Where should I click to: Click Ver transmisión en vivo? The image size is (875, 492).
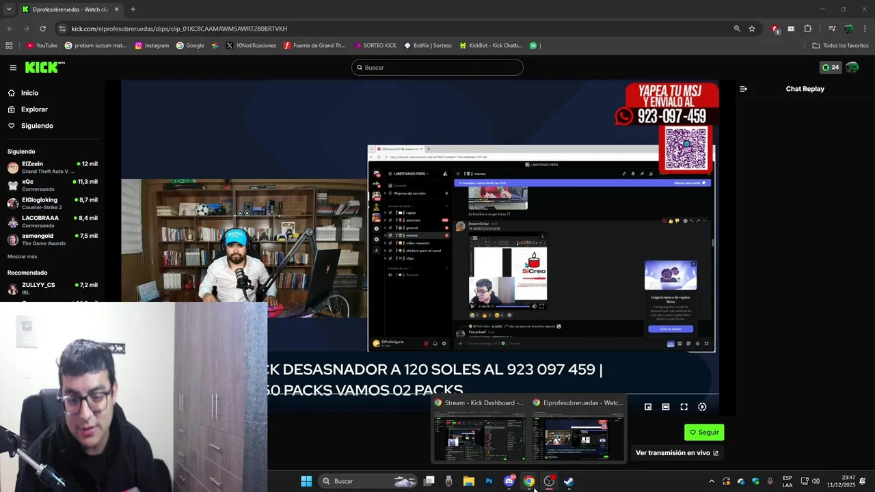click(x=677, y=453)
